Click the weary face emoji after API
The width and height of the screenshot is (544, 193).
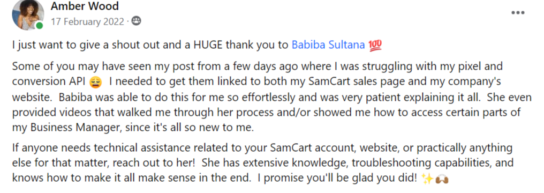click(x=95, y=83)
